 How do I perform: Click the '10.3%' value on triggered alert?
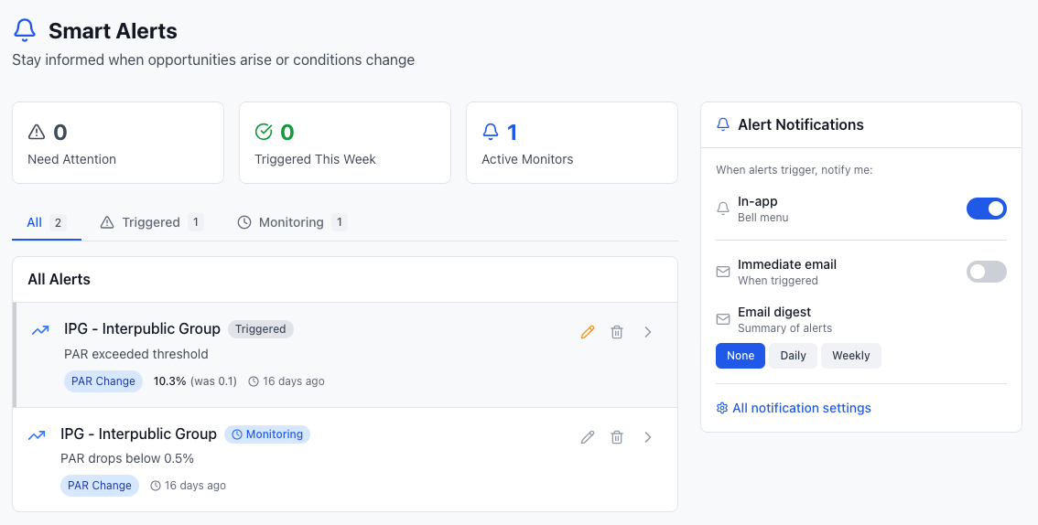[x=169, y=381]
